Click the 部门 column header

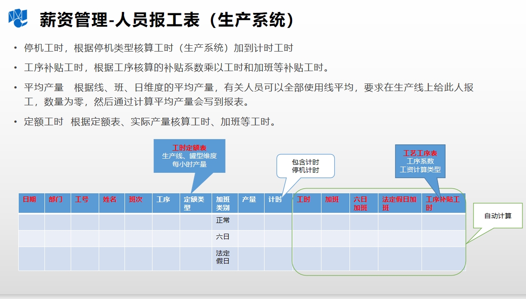point(58,203)
